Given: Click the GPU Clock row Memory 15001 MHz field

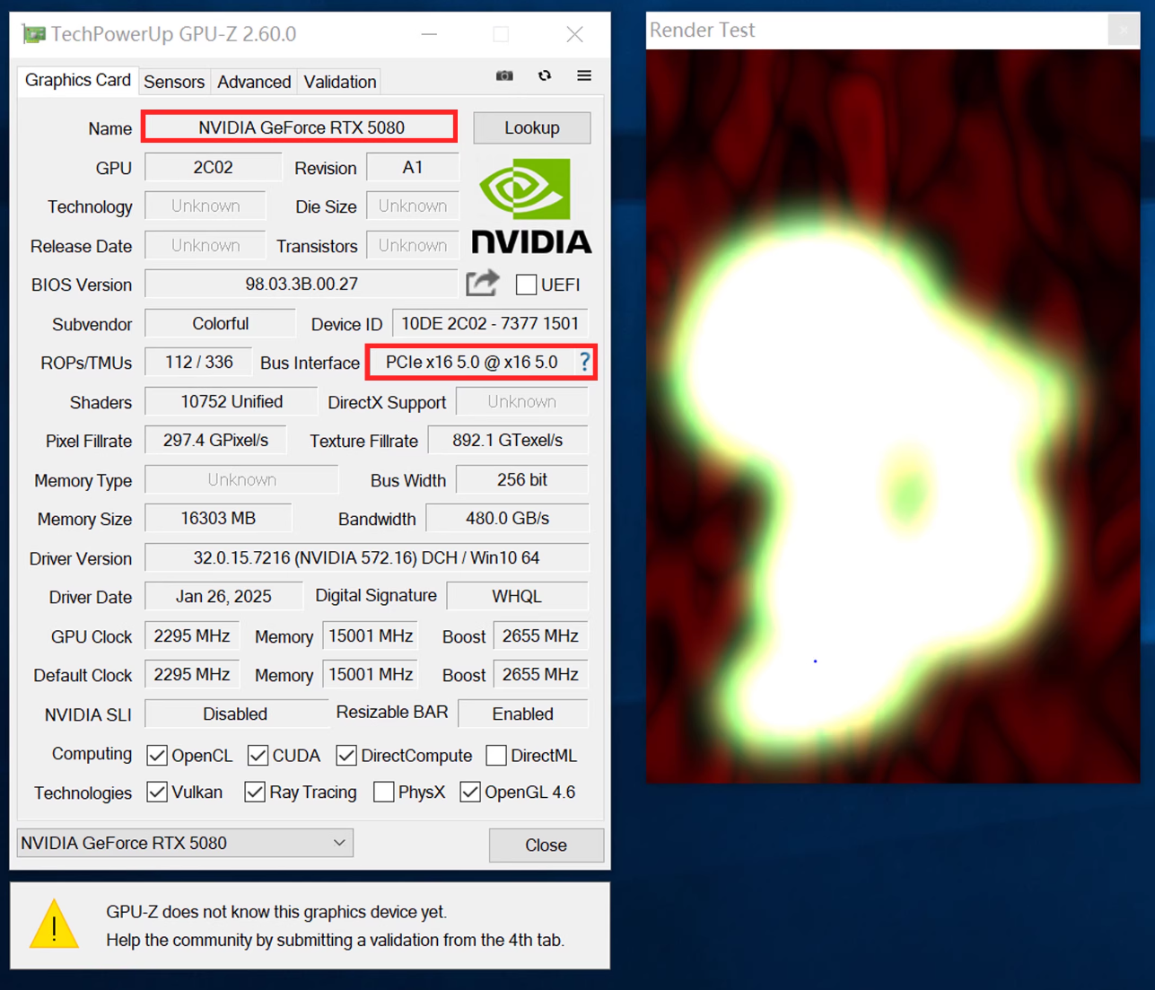Looking at the screenshot, I should pyautogui.click(x=371, y=636).
